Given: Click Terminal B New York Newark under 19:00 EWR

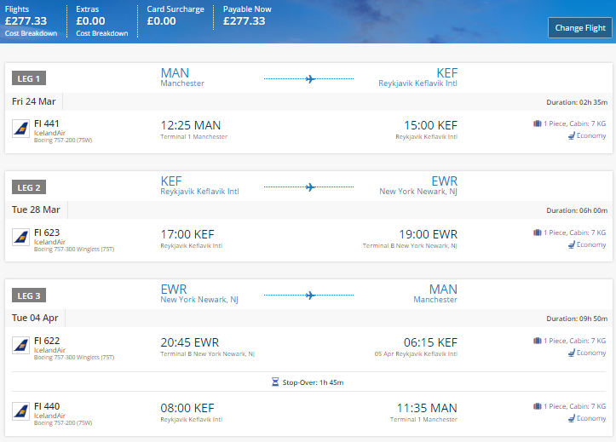Looking at the screenshot, I should 410,246.
